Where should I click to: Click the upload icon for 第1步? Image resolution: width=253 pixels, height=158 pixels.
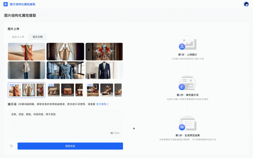click(182, 47)
